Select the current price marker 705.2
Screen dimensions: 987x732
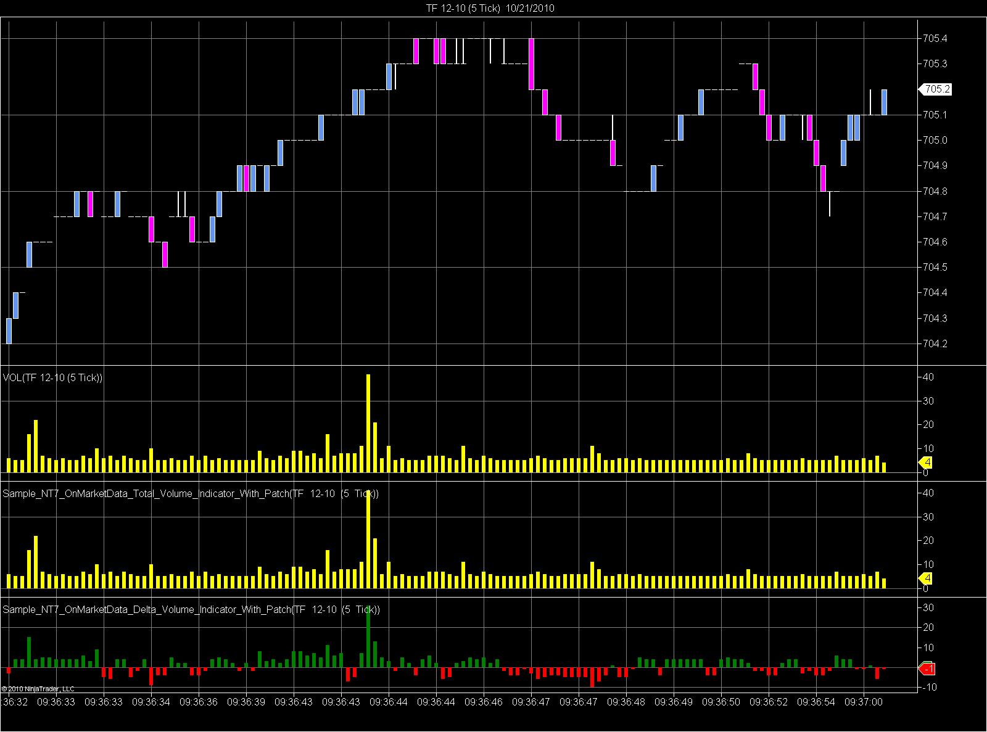pyautogui.click(x=936, y=89)
